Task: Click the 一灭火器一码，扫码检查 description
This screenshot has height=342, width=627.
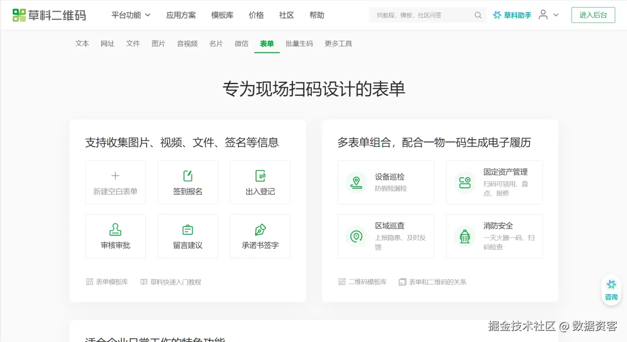Action: click(x=509, y=242)
